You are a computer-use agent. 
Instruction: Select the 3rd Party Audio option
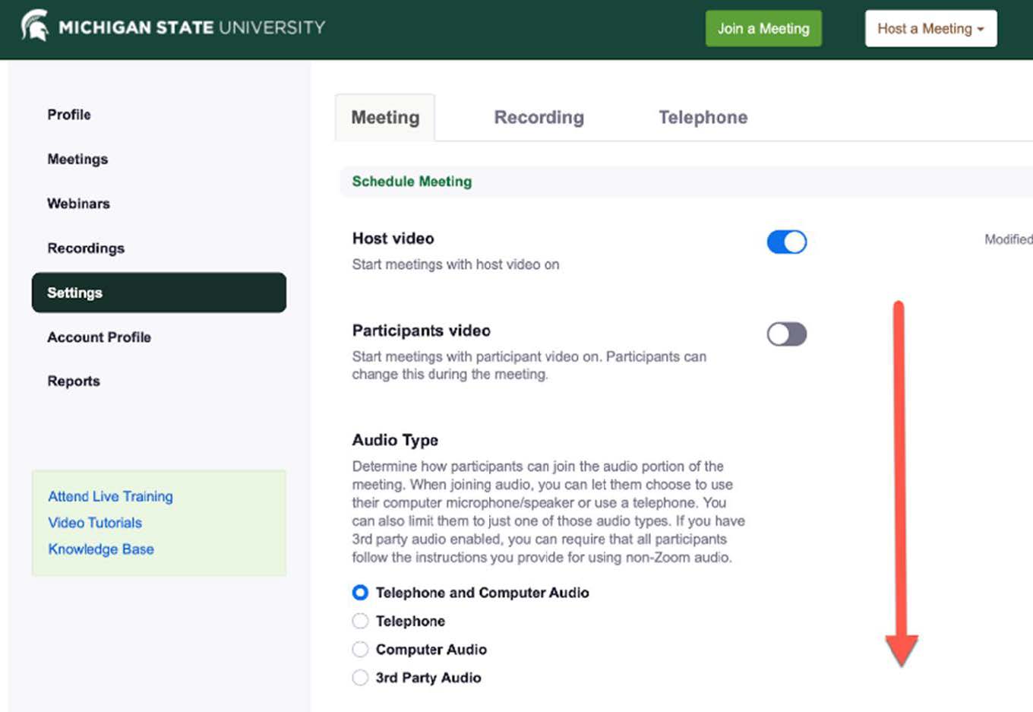pos(360,678)
